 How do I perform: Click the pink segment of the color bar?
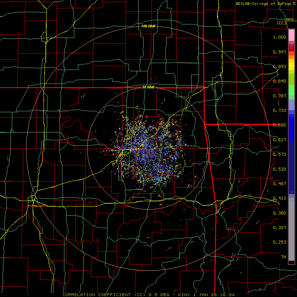[x=291, y=35]
